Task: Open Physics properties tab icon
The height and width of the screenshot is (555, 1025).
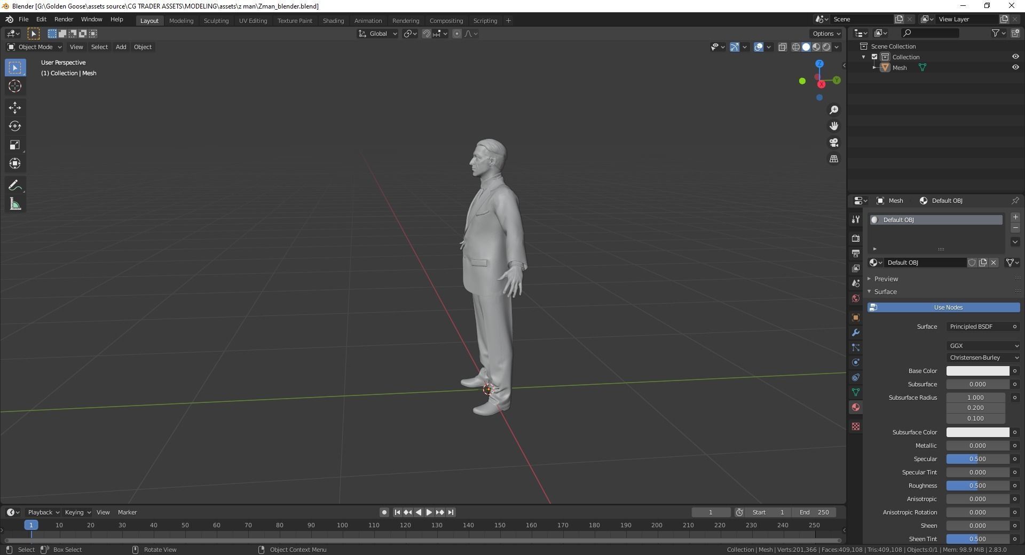Action: click(x=856, y=362)
